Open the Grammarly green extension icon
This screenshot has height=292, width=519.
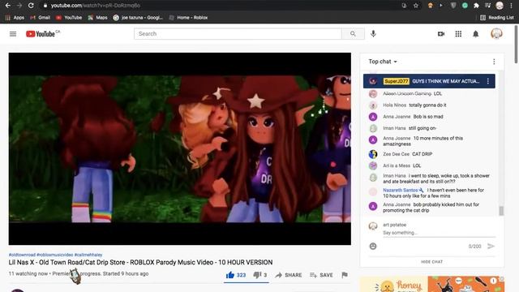coord(465,6)
